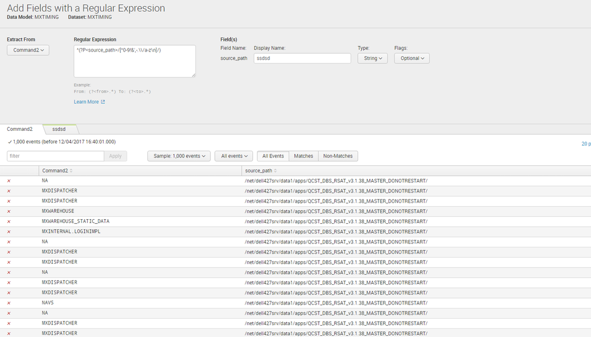This screenshot has height=337, width=591.
Task: Open the Learn More link
Action: pyautogui.click(x=86, y=102)
